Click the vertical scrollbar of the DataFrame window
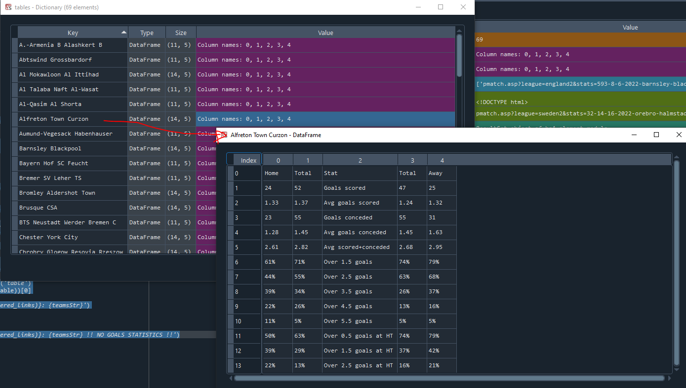The image size is (686, 388). point(677,263)
